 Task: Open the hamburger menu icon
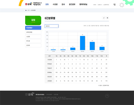coord(115,5)
